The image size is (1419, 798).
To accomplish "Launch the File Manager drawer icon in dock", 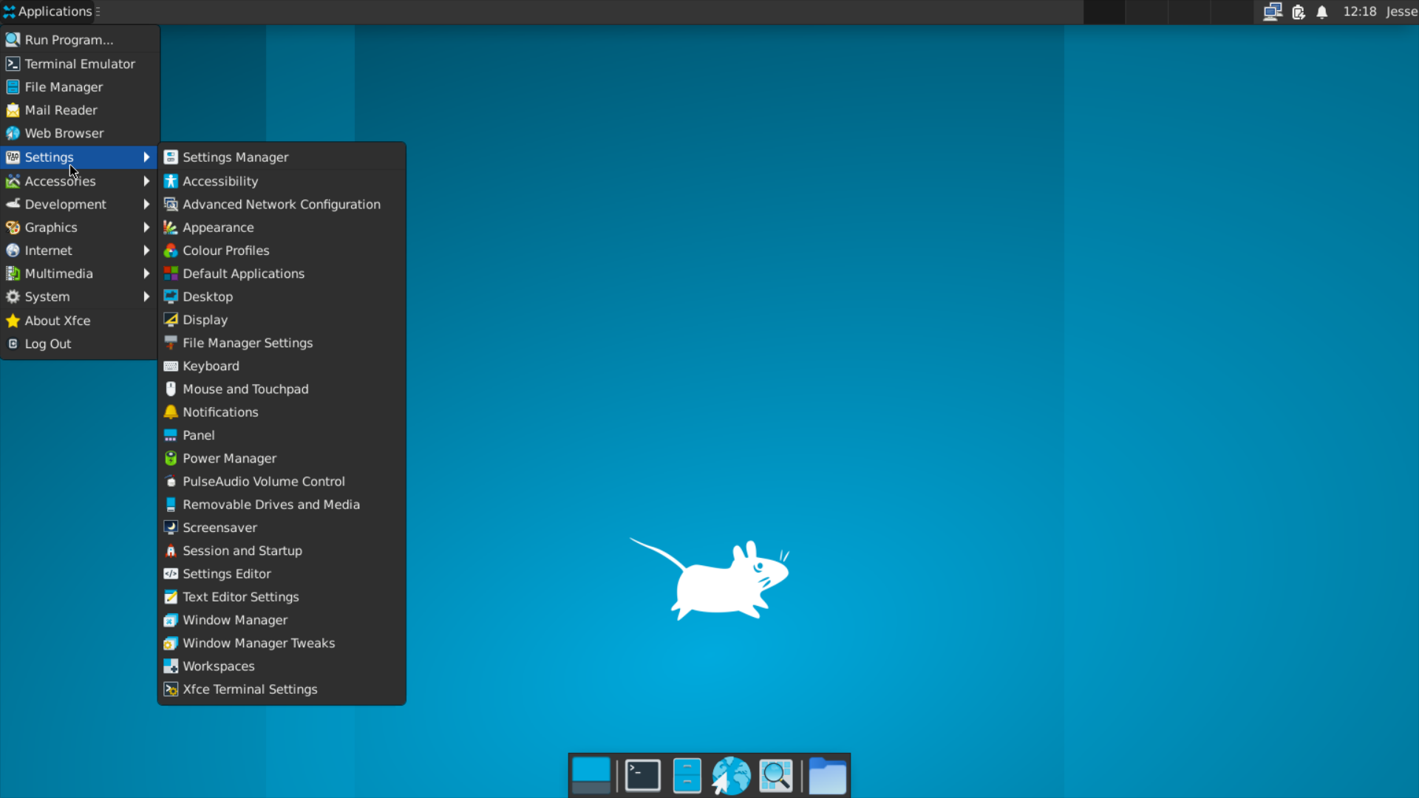I will tap(687, 776).
